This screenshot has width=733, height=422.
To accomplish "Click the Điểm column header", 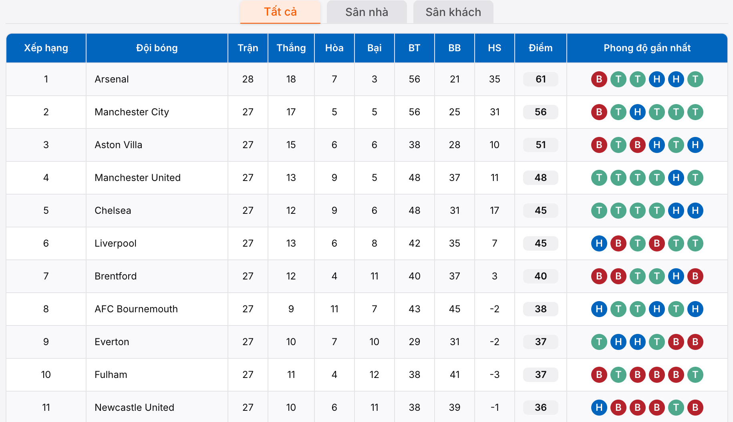I will (540, 48).
